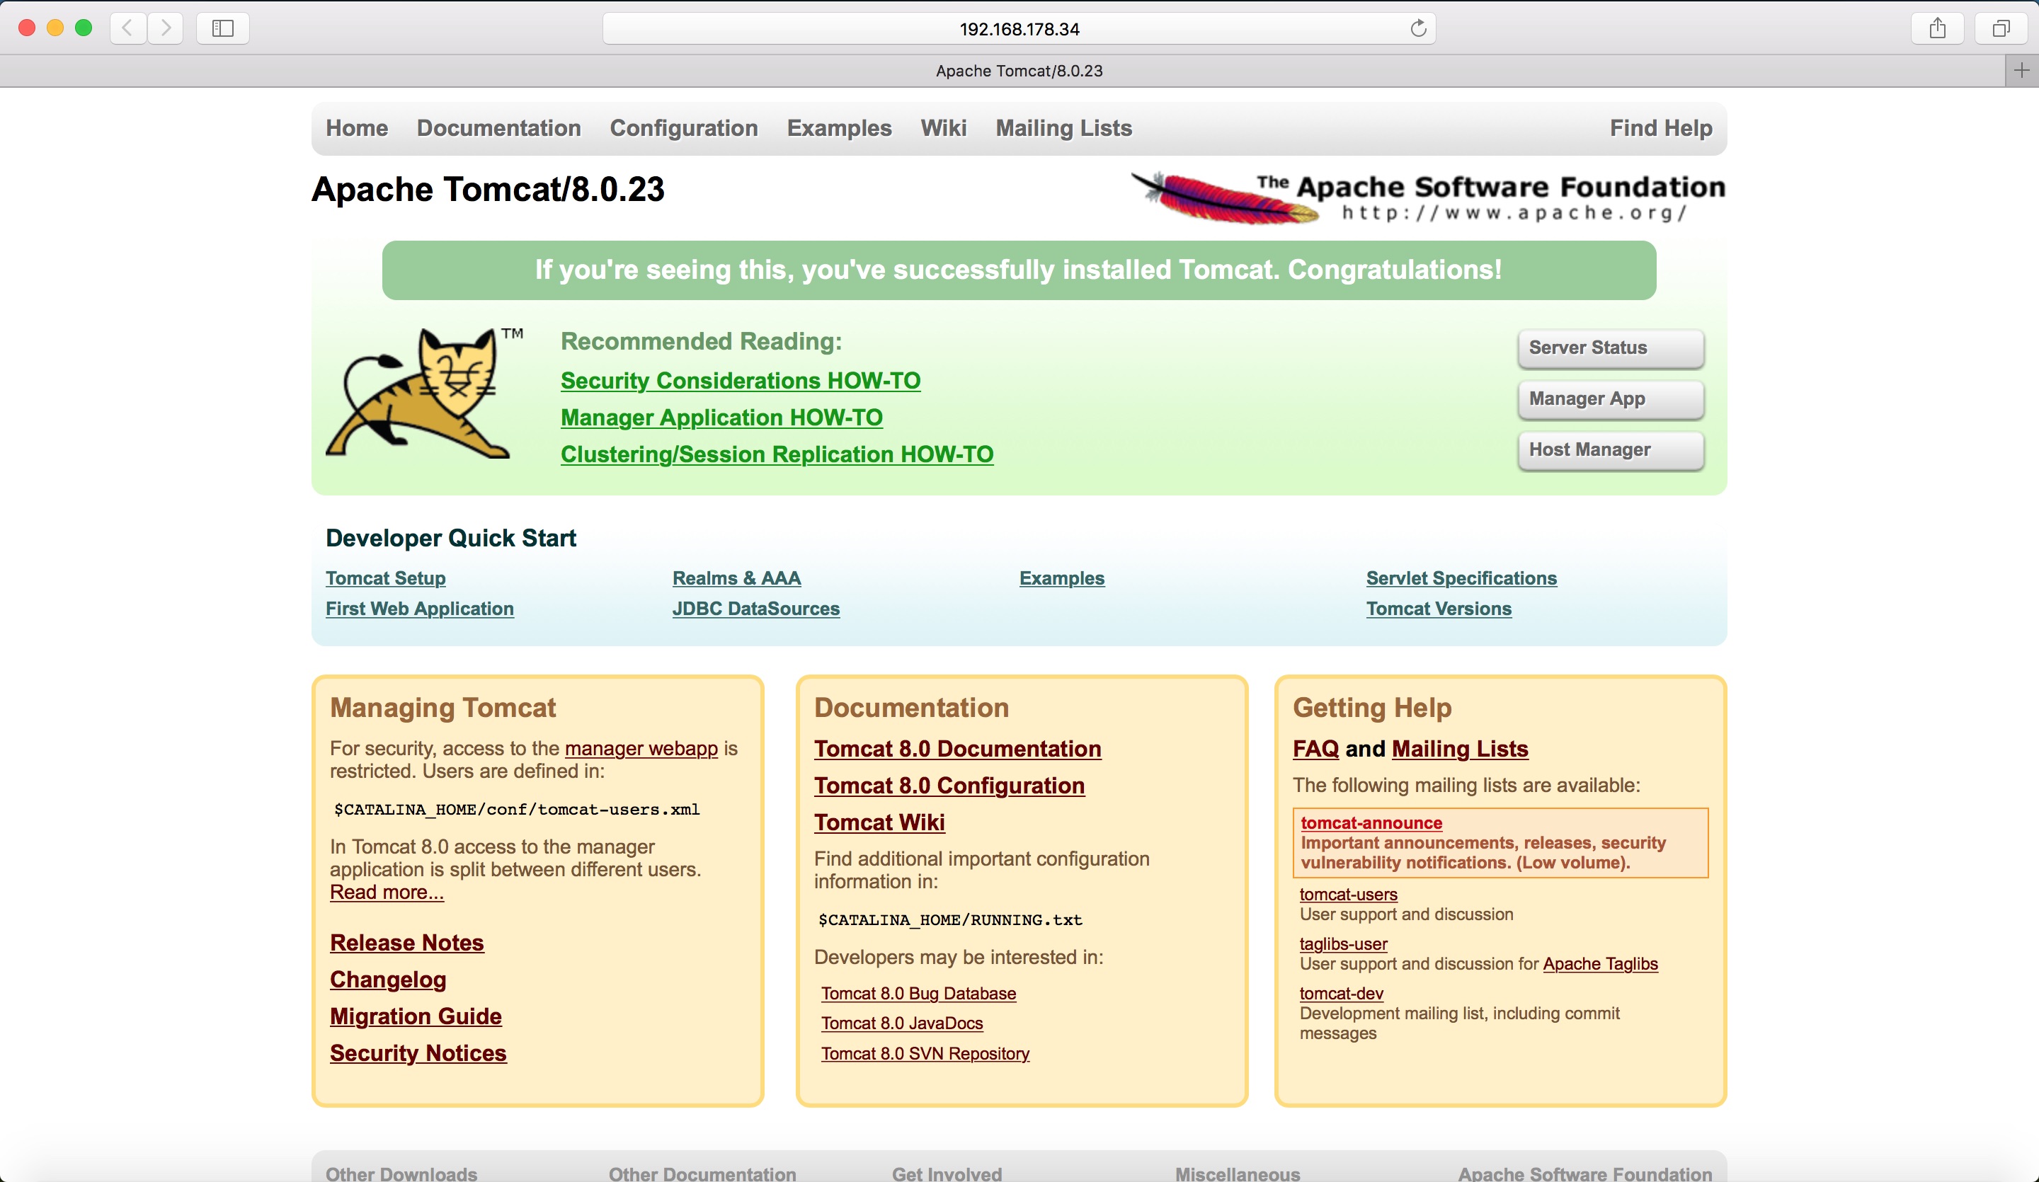Click the Apache Software Foundation feather logo
This screenshot has width=2039, height=1182.
(x=1428, y=197)
